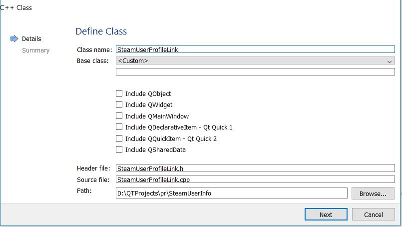Screen dimensions: 402x227
Task: Open the Details wizard step
Action: 31,39
